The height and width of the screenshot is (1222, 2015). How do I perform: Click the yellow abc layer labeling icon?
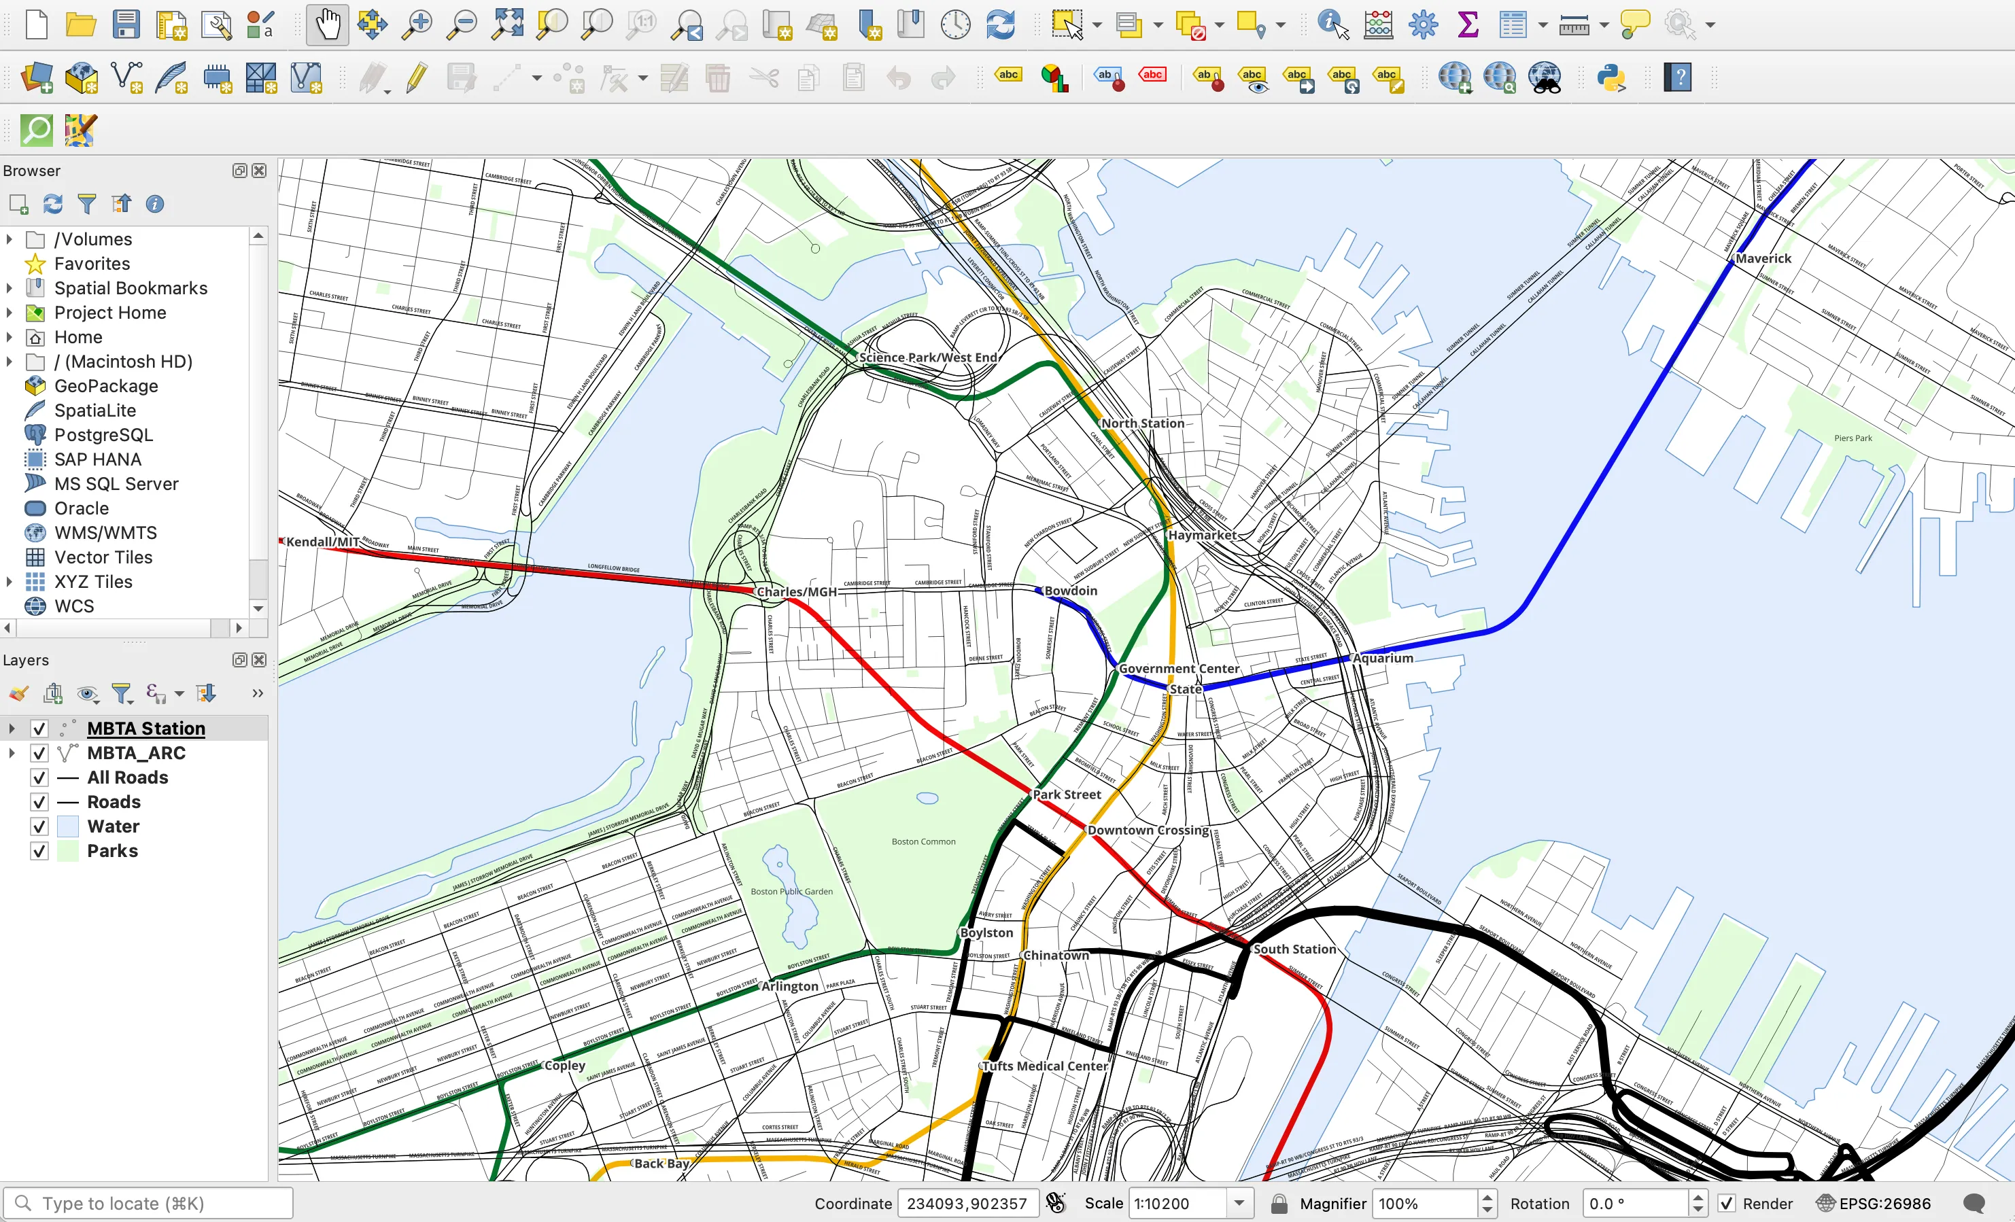[x=1008, y=75]
